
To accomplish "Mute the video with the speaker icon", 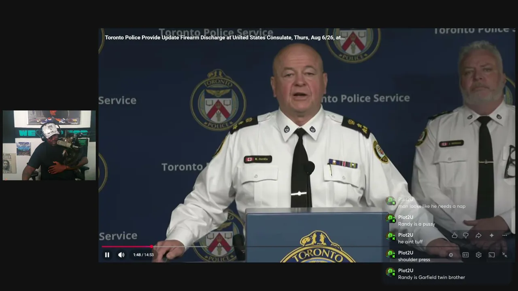I will [x=121, y=255].
